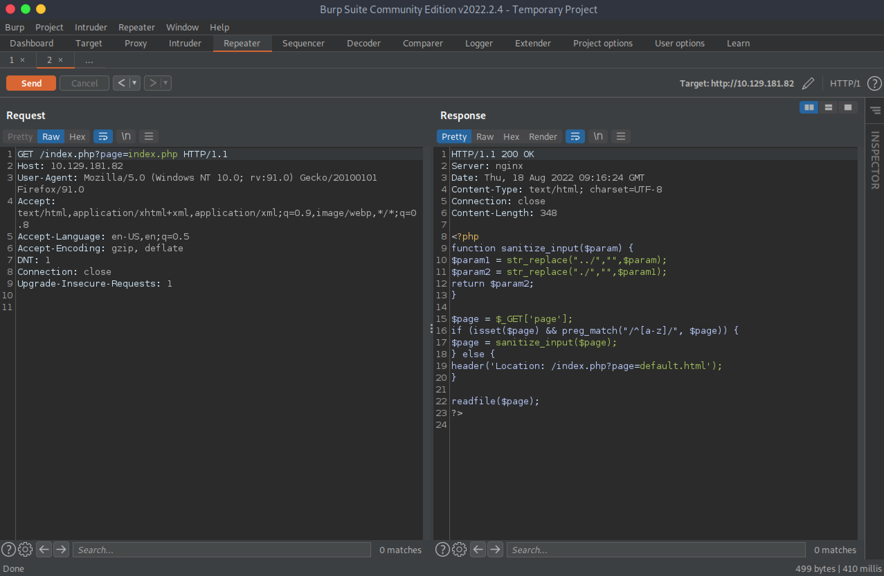Open the Learn tab
The width and height of the screenshot is (884, 576).
point(738,43)
